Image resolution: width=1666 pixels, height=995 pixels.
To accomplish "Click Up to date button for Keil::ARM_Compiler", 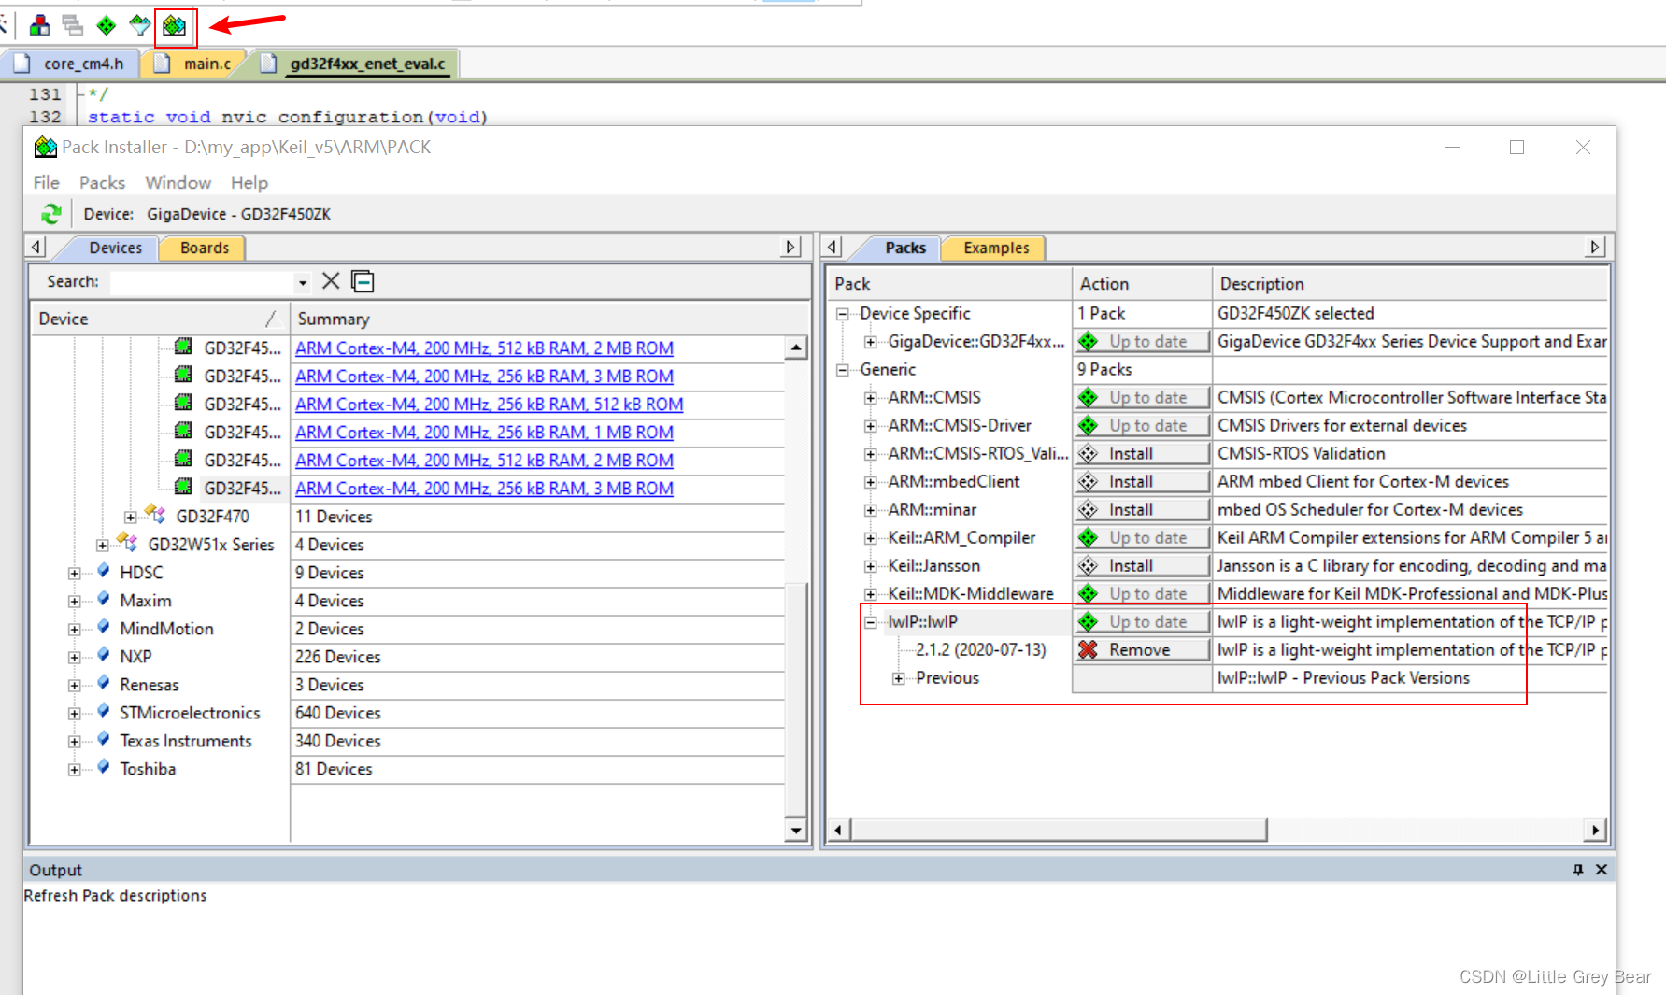I will point(1142,538).
